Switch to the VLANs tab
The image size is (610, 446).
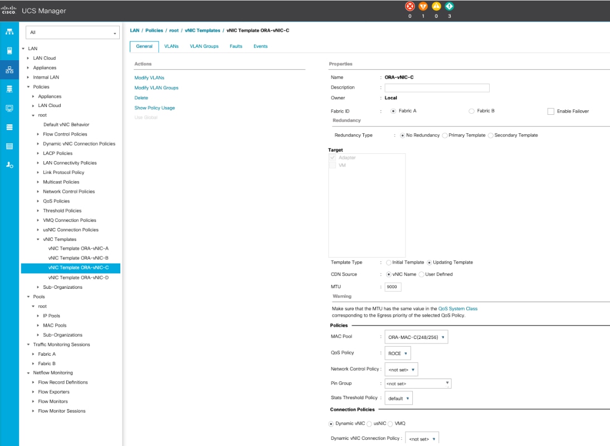click(x=171, y=46)
